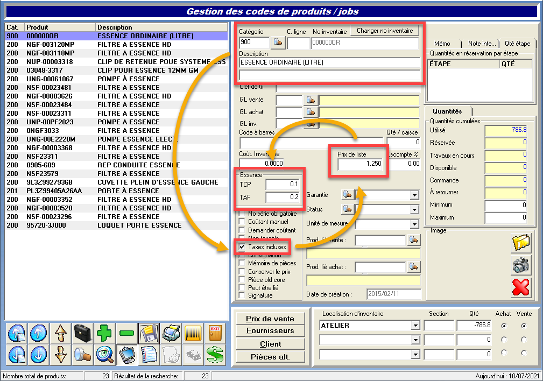The image size is (543, 381).
Task: Select the Qté étape tab
Action: point(517,44)
